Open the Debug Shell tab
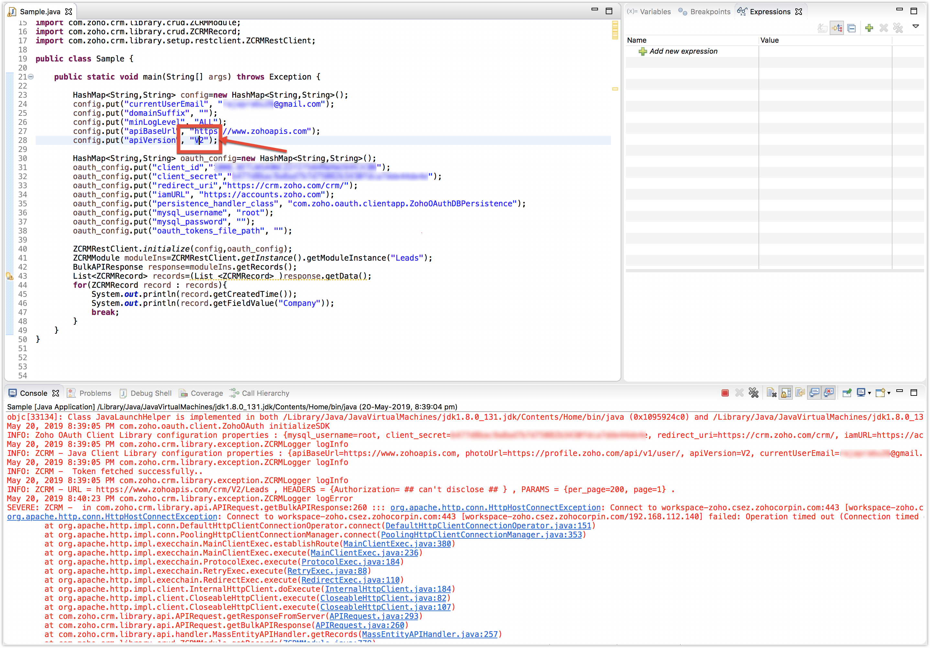Viewport: 930px width, 648px height. click(x=146, y=393)
